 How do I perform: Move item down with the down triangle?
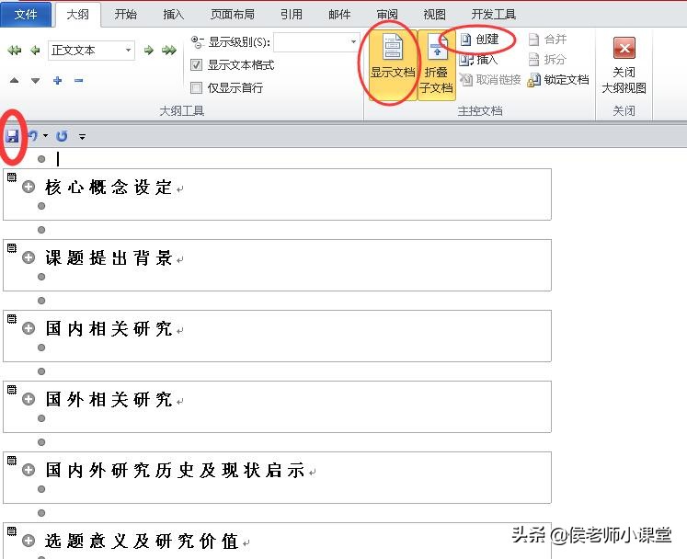click(x=36, y=81)
